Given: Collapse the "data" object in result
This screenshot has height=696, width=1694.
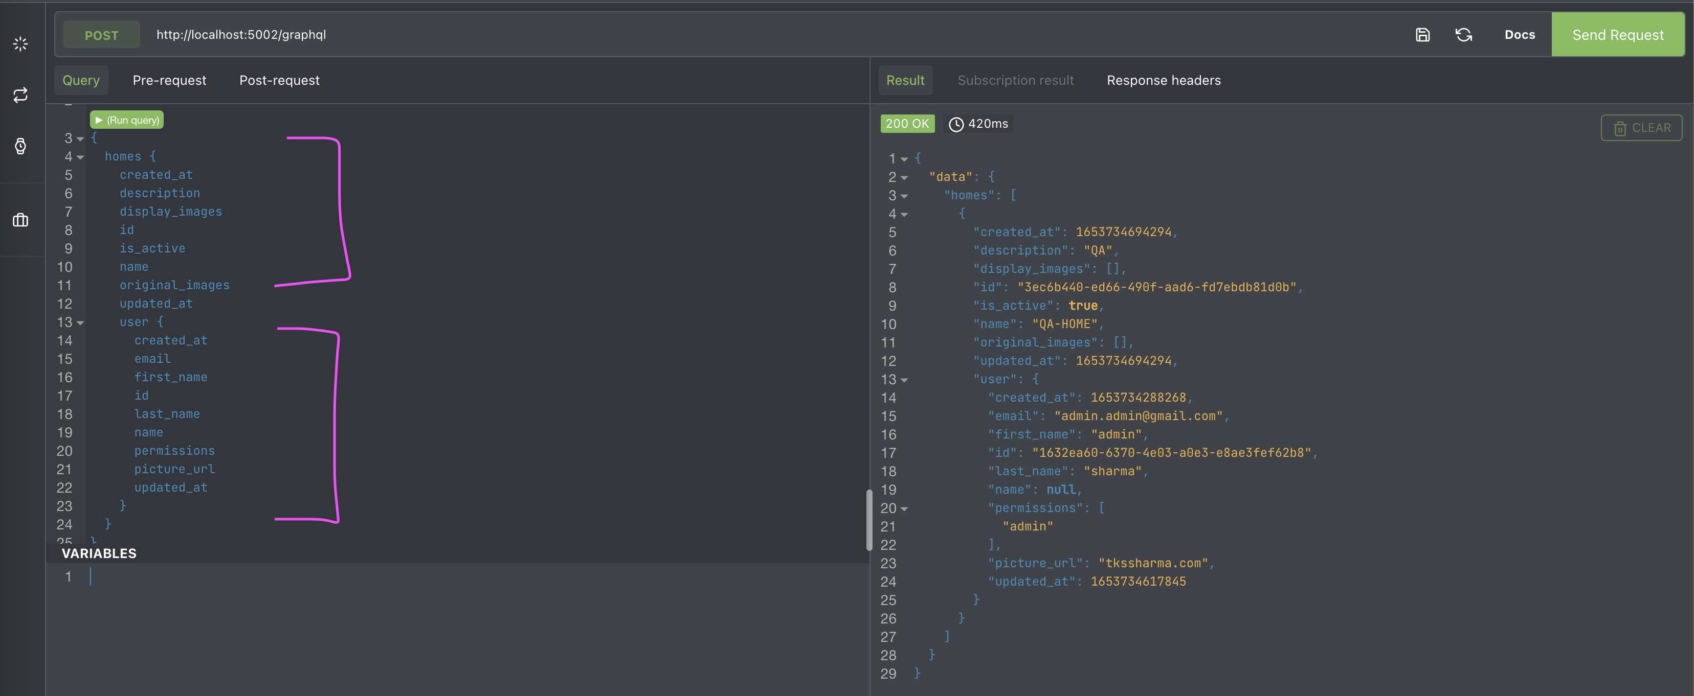Looking at the screenshot, I should pyautogui.click(x=904, y=177).
